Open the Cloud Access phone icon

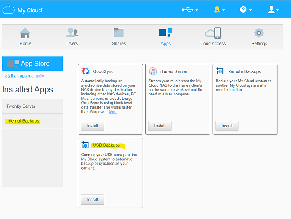pos(213,33)
